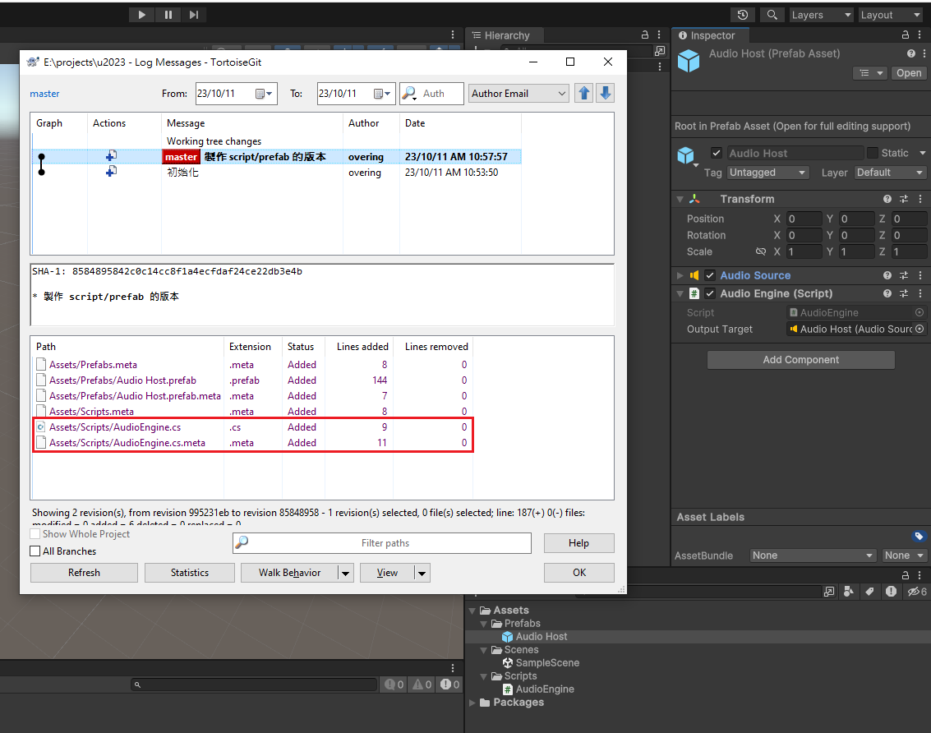Toggle the Audio Host active checkbox in Inspector
This screenshot has height=733, width=931.
pos(716,152)
